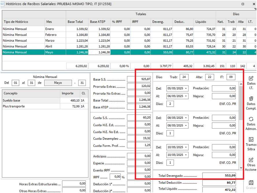This screenshot has height=193, width=257.
Task: Click the Datos Compl. icon
Action: tap(251, 99)
